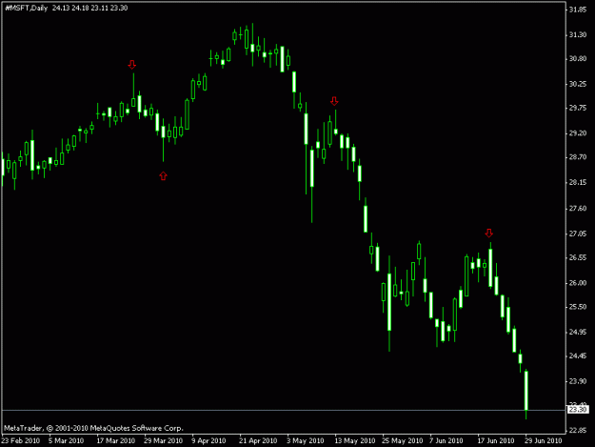Click the 3 May 2010 date label
The height and width of the screenshot is (447, 595).
(305, 441)
